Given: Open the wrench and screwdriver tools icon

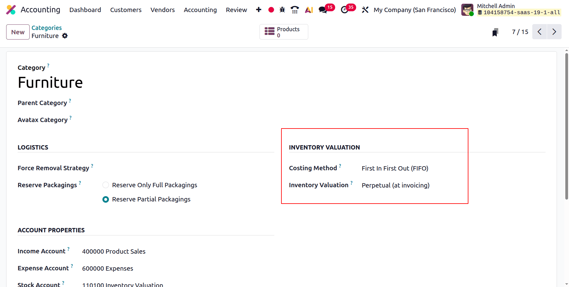Looking at the screenshot, I should (365, 10).
